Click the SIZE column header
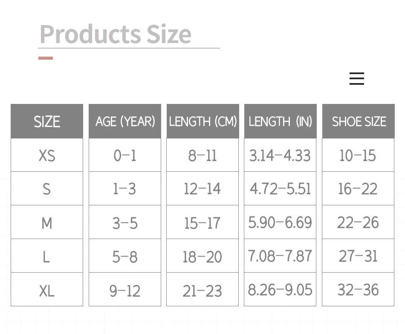 tap(47, 121)
